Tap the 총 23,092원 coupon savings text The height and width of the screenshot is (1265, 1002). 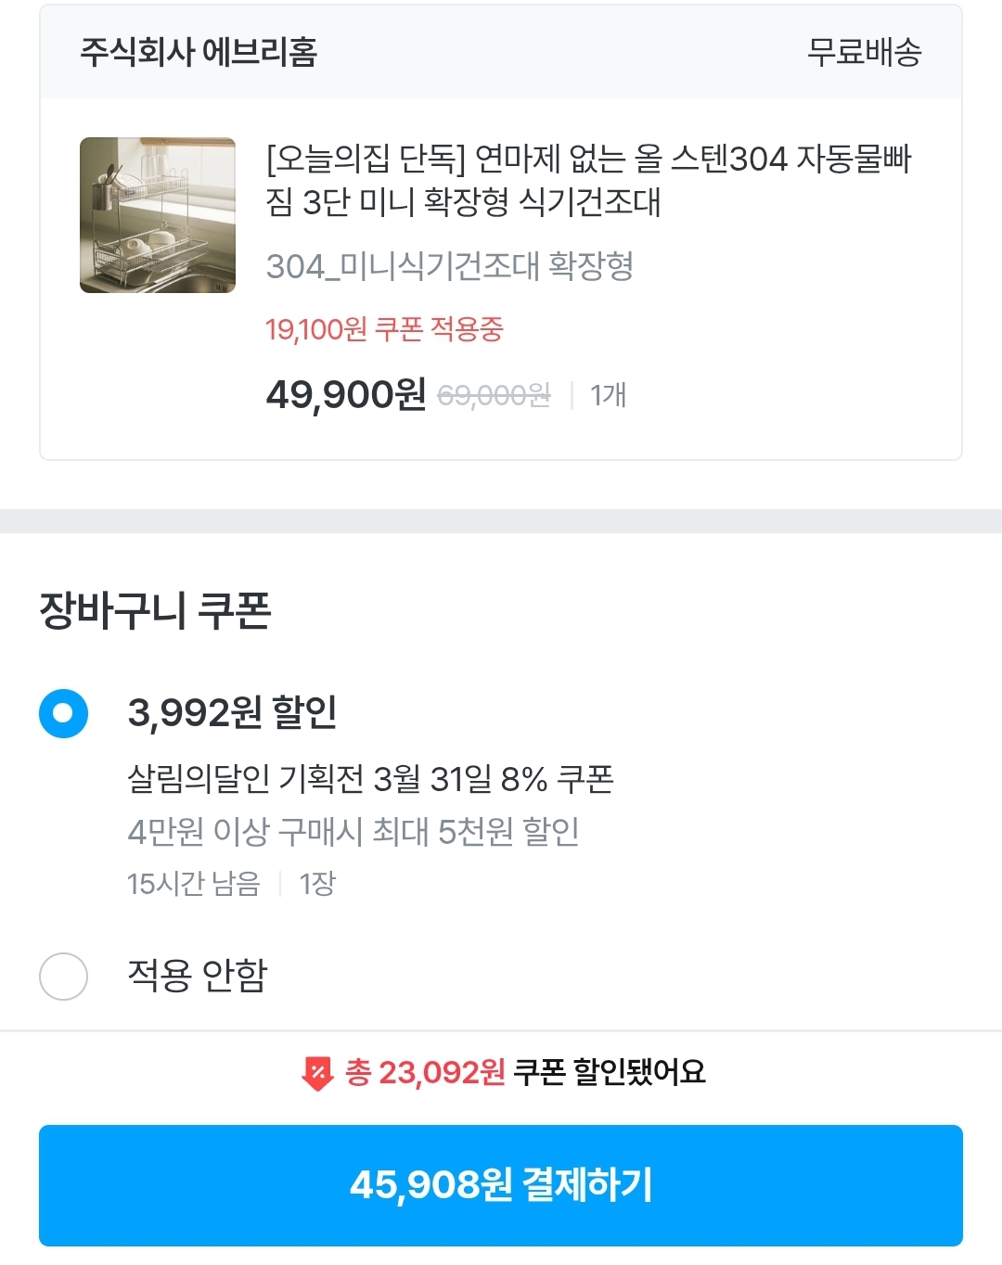425,1073
